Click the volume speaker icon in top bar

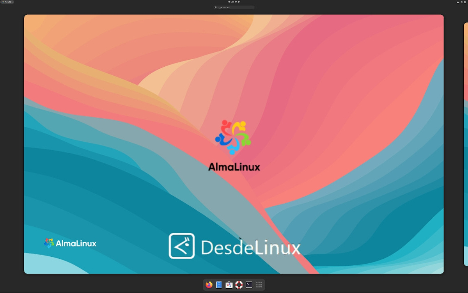click(x=462, y=2)
